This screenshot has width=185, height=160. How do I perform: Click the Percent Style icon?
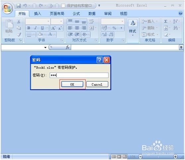pyautogui.click(x=114, y=28)
